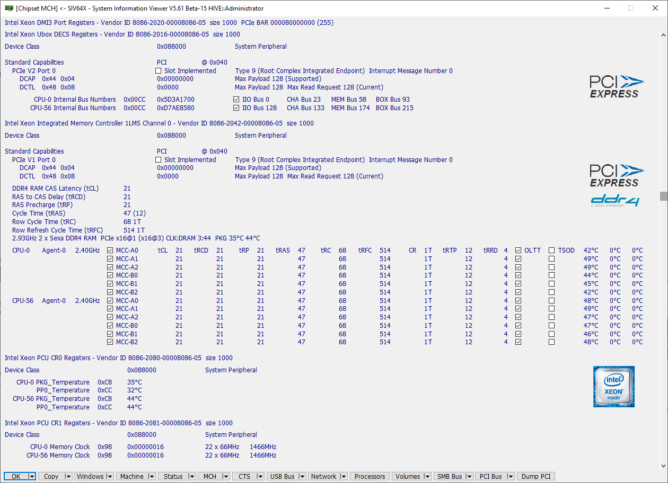Image resolution: width=668 pixels, height=483 pixels.
Task: Click the Dump PCI button
Action: (536, 477)
